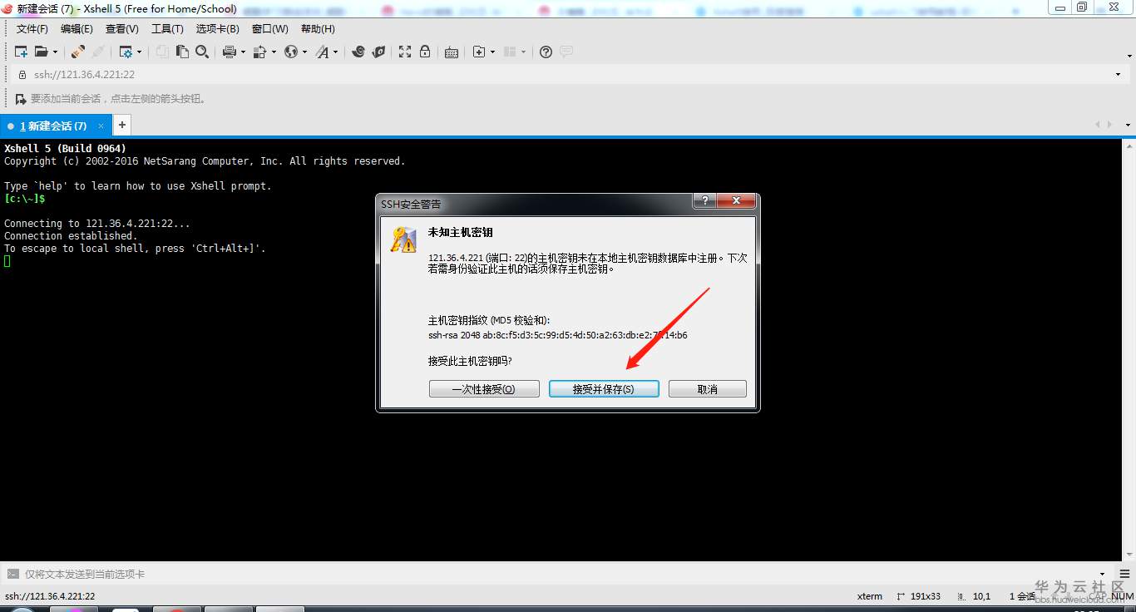Screen dimensions: 1136x612
Task: Click the [c:\~]$ terminal prompt
Action: pyautogui.click(x=25, y=199)
